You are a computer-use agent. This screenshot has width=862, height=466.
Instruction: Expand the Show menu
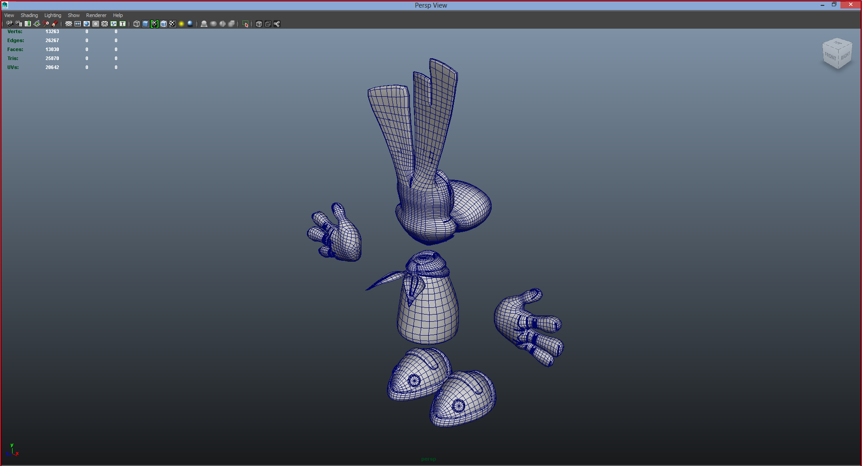pyautogui.click(x=74, y=15)
